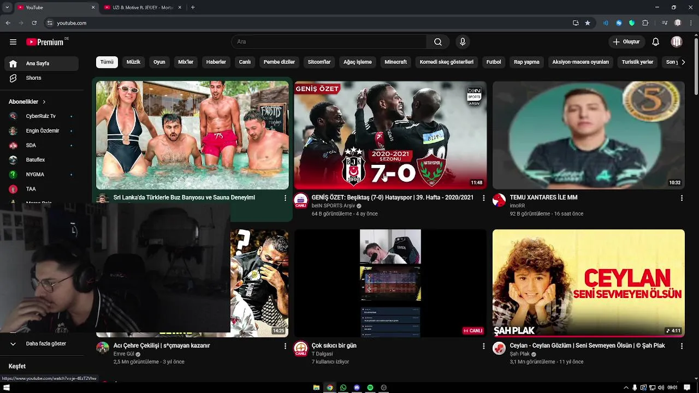This screenshot has width=699, height=393.
Task: Open Shorts from the sidebar
Action: click(x=42, y=78)
